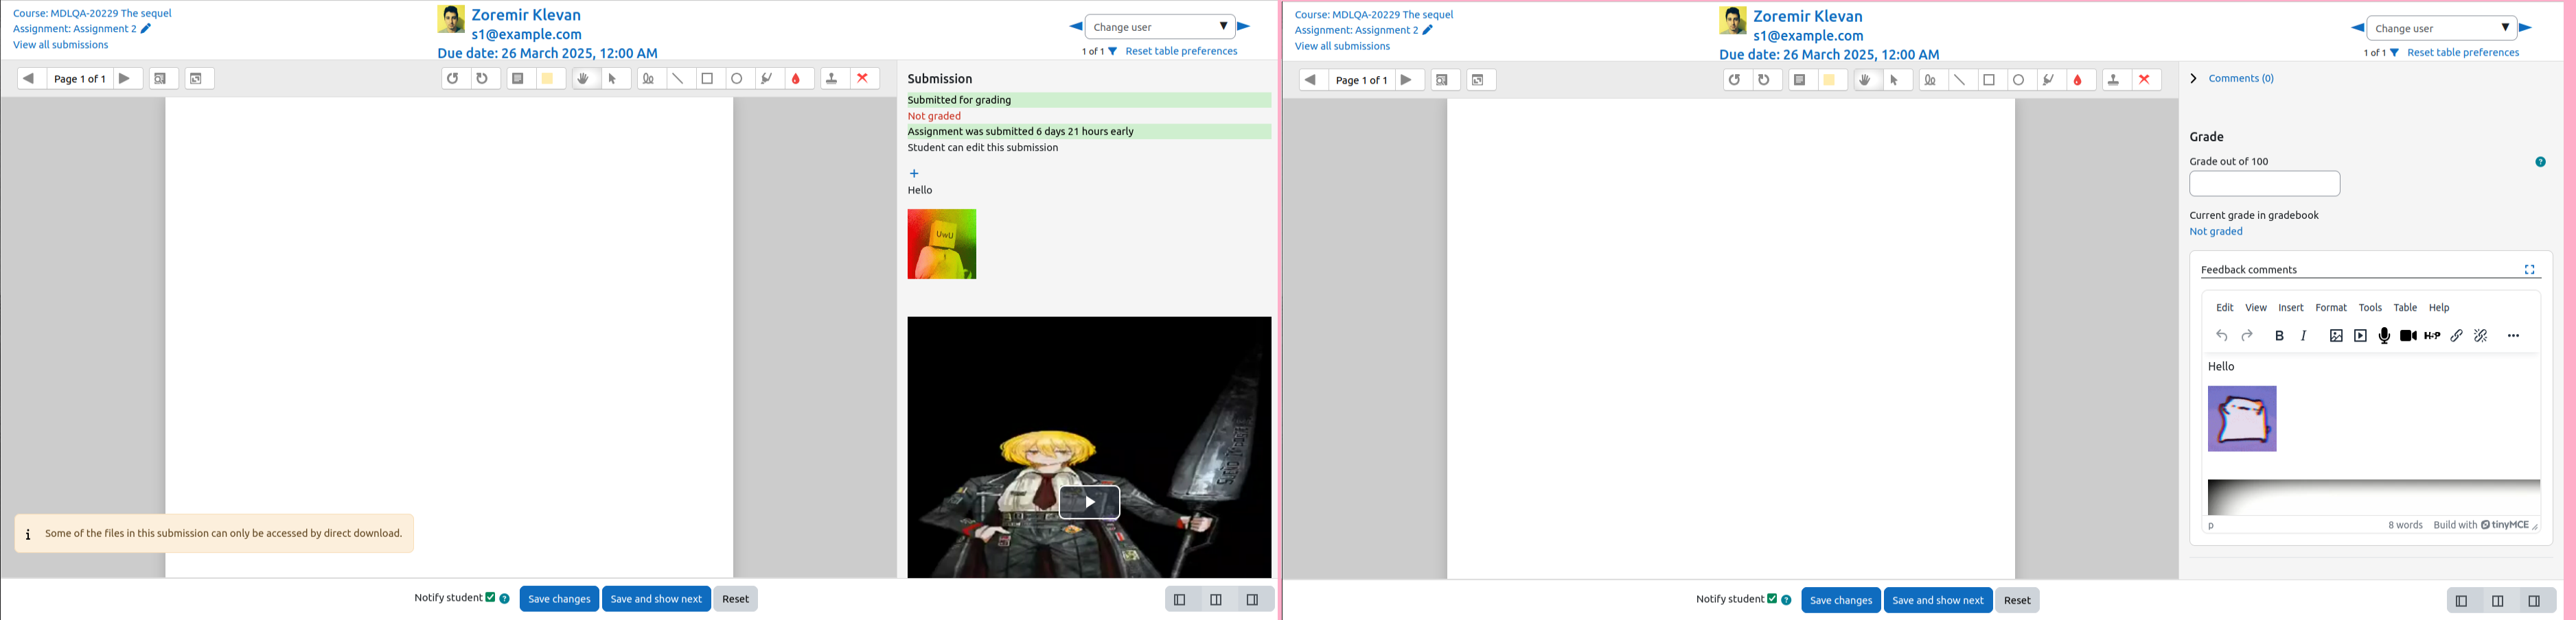The image size is (2576, 620).
Task: Open the Insert menu in feedback editor
Action: pos(2291,307)
